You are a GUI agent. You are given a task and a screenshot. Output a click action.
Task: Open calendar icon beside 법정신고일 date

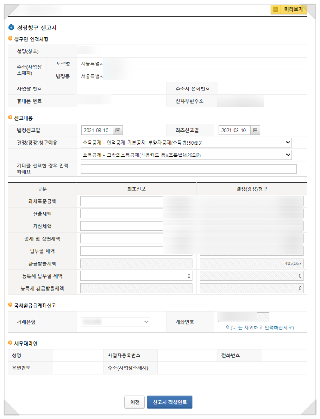pos(118,130)
